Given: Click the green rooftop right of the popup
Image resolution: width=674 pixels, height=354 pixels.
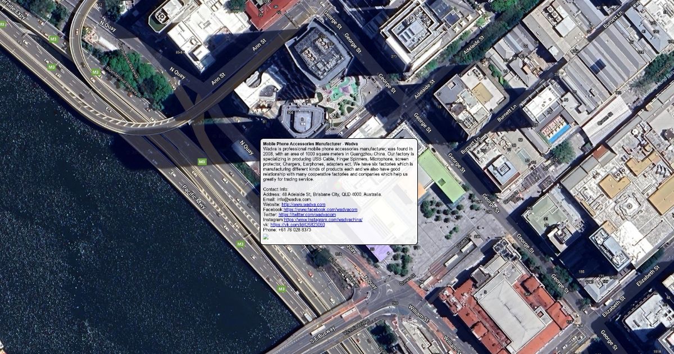Looking at the screenshot, I should click(441, 176).
